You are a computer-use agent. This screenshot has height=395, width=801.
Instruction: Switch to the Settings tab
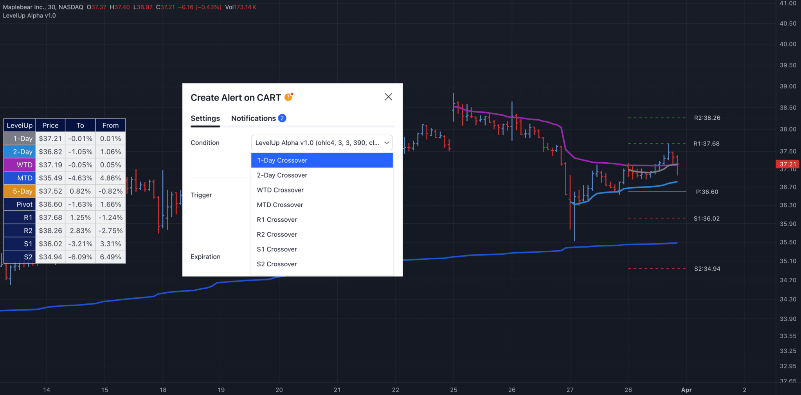pyautogui.click(x=205, y=118)
